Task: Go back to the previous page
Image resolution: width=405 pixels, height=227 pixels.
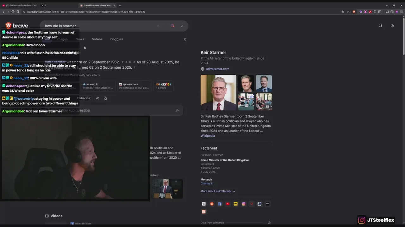Action: tap(3, 12)
